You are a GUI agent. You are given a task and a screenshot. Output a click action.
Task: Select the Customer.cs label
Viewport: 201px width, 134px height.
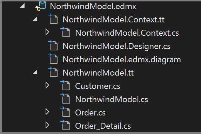point(98,86)
